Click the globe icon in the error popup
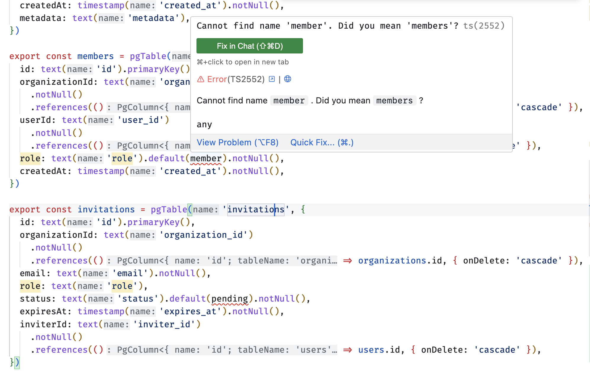Image resolution: width=590 pixels, height=371 pixels. click(x=288, y=79)
